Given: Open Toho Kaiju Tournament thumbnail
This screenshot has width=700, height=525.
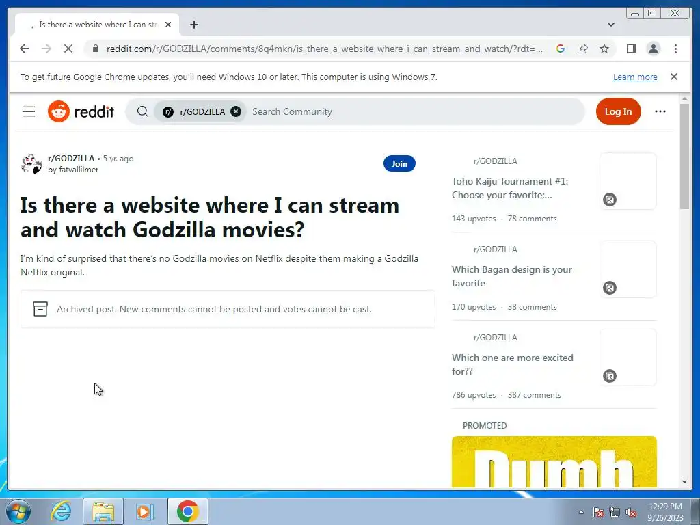Looking at the screenshot, I should (628, 181).
